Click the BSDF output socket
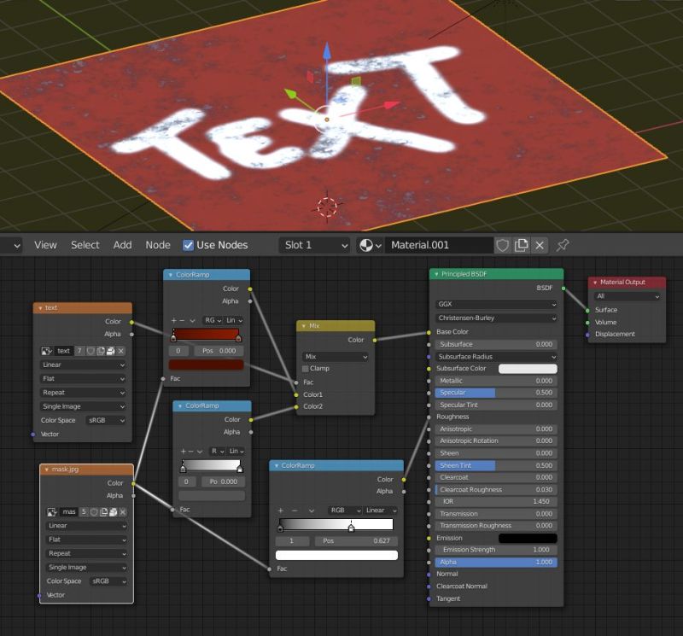This screenshot has width=683, height=636. 563,289
